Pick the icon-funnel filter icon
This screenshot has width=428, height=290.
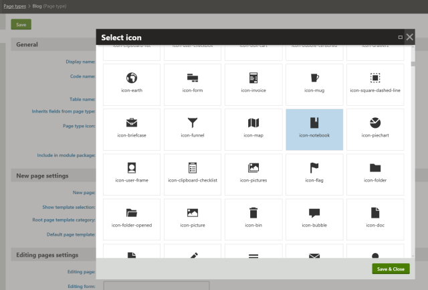tap(193, 129)
